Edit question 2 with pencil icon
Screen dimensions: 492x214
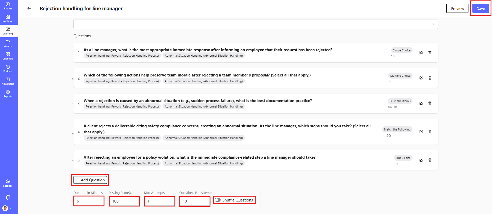tap(421, 78)
